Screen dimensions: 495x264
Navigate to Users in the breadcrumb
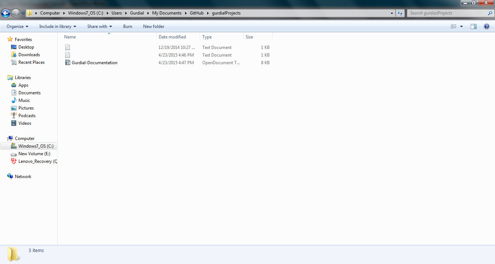117,13
